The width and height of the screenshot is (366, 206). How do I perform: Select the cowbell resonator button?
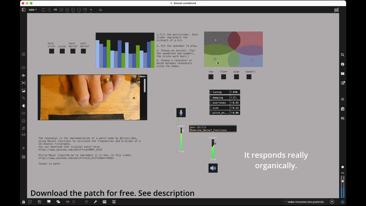pyautogui.click(x=249, y=77)
